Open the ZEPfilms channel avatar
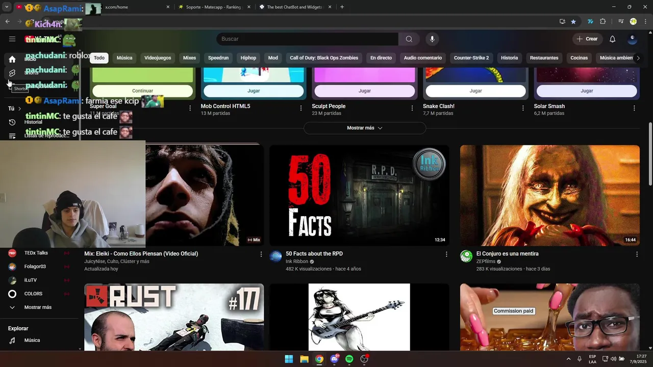Viewport: 653px width, 367px height. pyautogui.click(x=466, y=256)
